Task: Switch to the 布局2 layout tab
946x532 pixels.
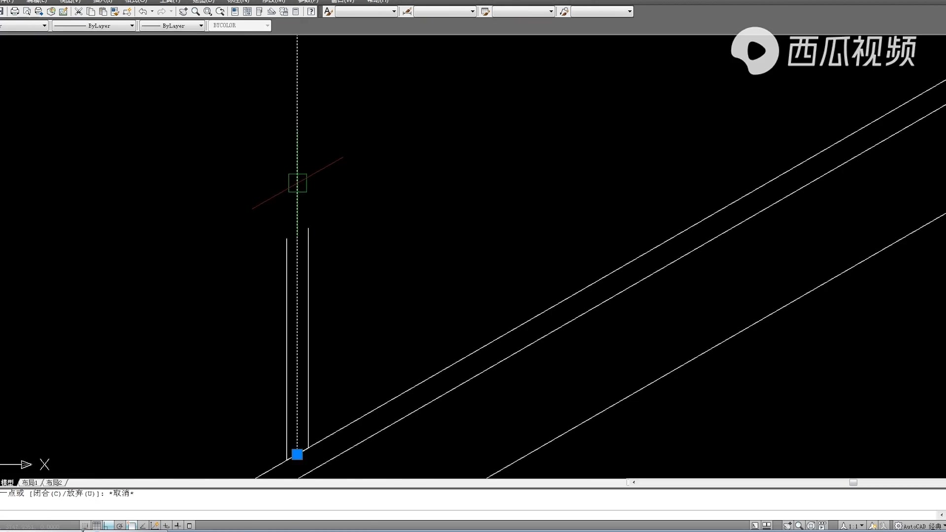Action: [54, 483]
